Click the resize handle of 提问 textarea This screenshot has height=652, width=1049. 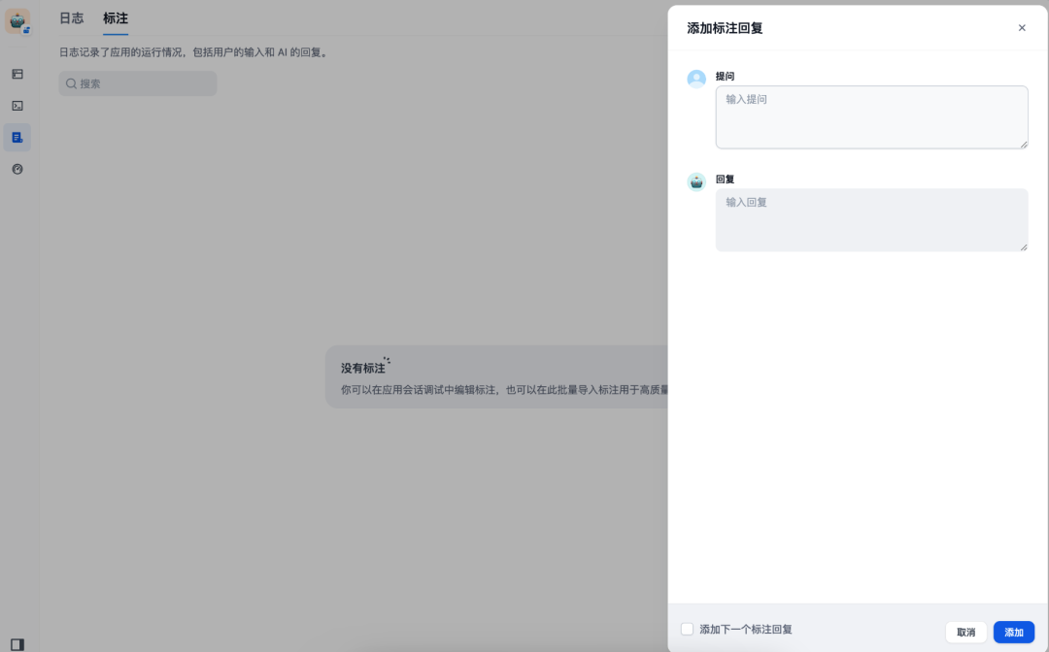1024,145
